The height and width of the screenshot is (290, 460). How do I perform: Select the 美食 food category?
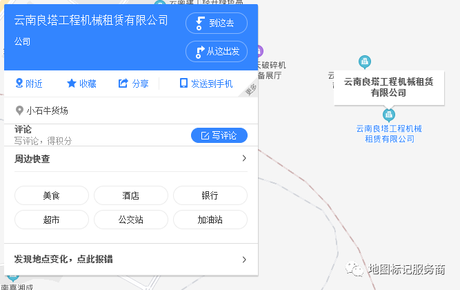click(x=52, y=195)
